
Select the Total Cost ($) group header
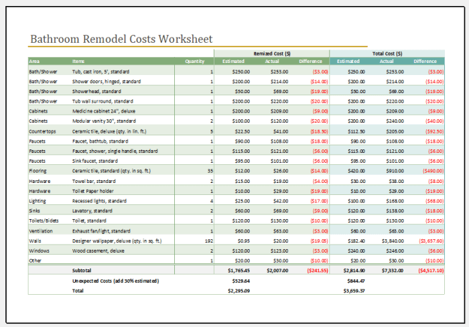386,53
